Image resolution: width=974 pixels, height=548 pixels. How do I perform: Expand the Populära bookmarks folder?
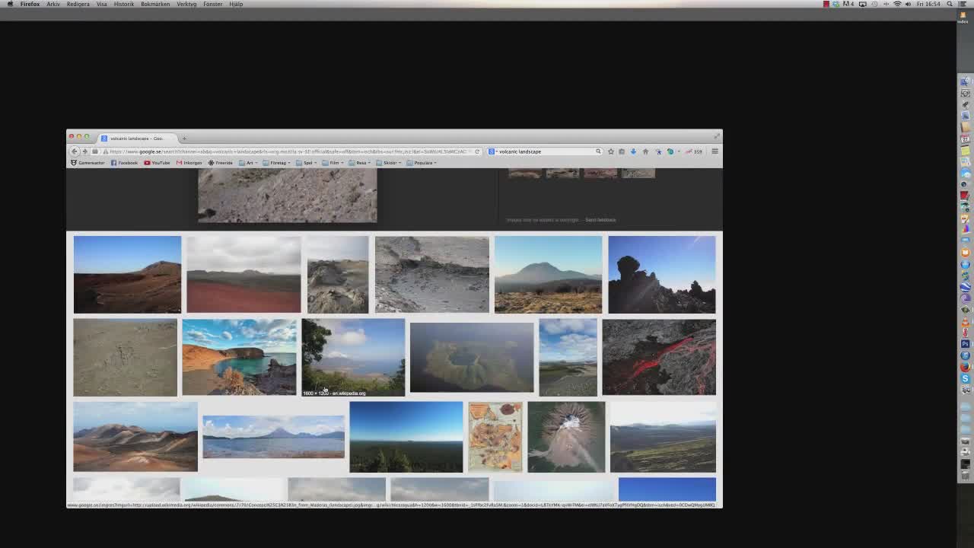[422, 163]
